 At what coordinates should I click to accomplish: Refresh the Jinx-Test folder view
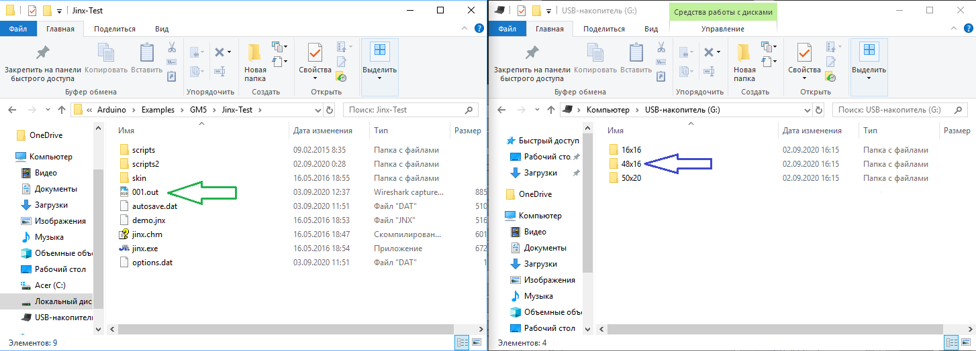(329, 110)
